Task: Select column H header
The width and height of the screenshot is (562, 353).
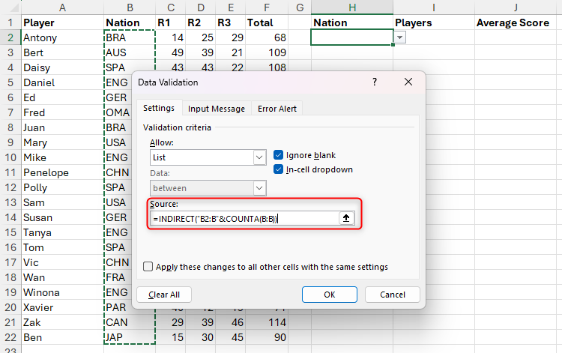Action: (x=351, y=7)
